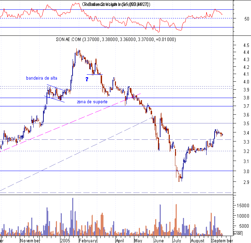Click the 3.1 price axis label
Screen dimensions: 251x243
(246, 161)
